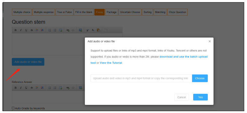Select the Cloze Question type

pyautogui.click(x=178, y=12)
